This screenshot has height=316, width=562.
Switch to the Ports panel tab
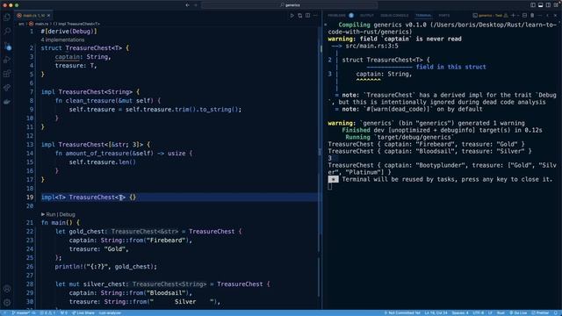(444, 16)
